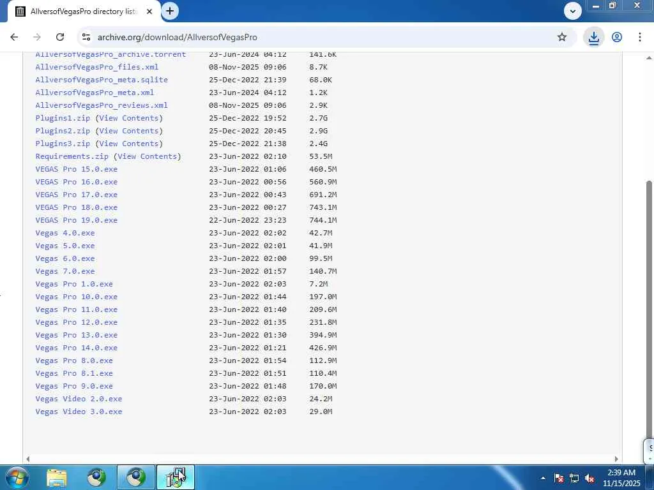Download VEGAS Pro 16.0.exe
This screenshot has height=490, width=654.
pyautogui.click(x=77, y=182)
